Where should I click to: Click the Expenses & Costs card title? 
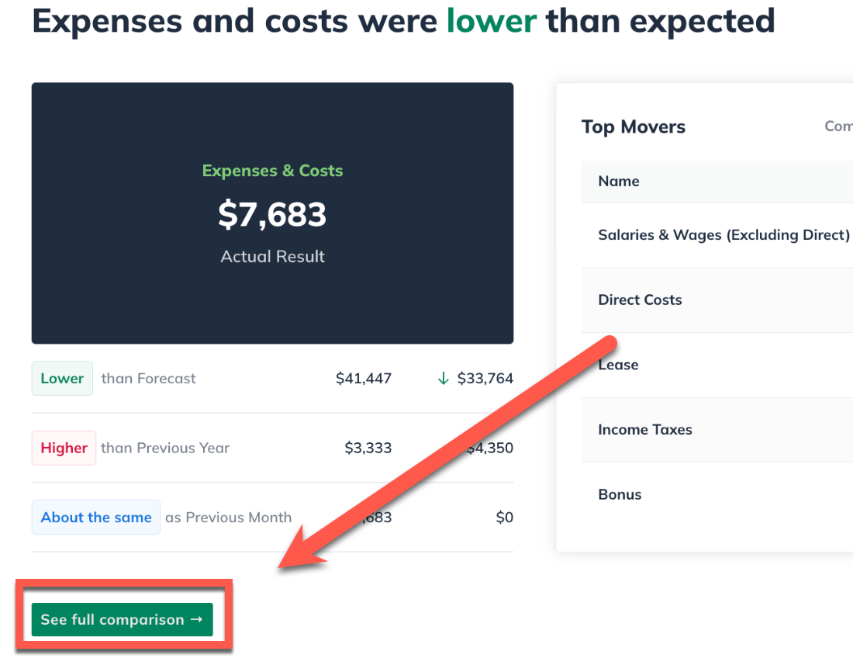click(272, 171)
